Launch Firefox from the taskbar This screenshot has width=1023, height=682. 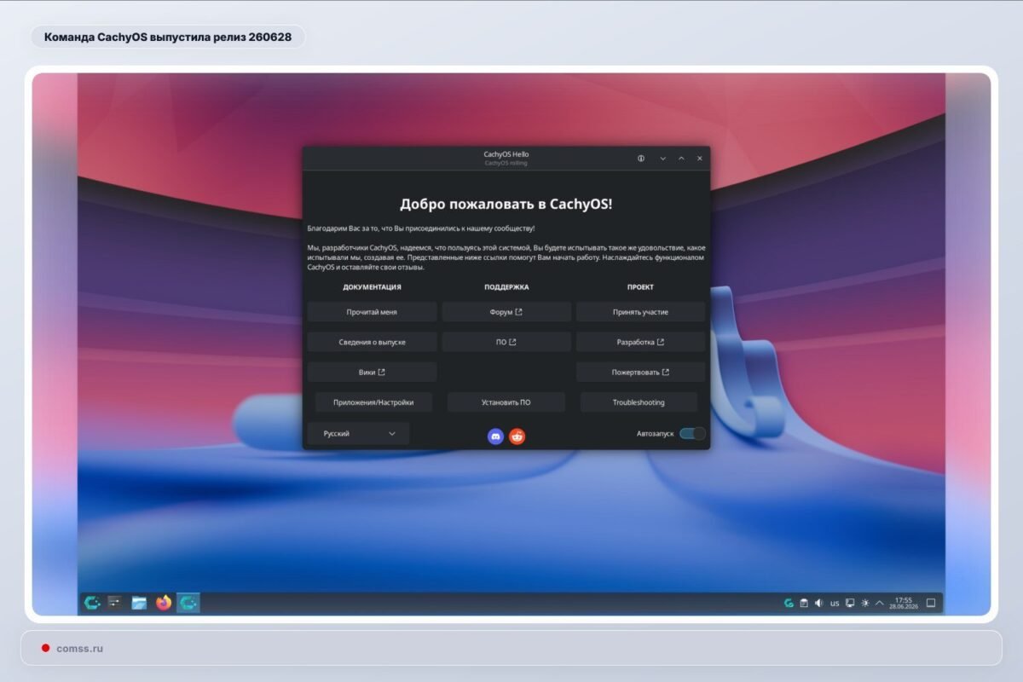click(164, 603)
